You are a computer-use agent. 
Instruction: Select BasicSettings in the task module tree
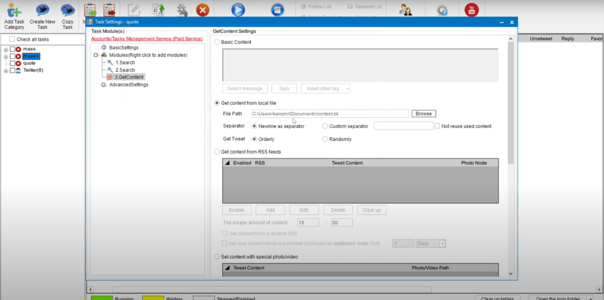point(123,47)
